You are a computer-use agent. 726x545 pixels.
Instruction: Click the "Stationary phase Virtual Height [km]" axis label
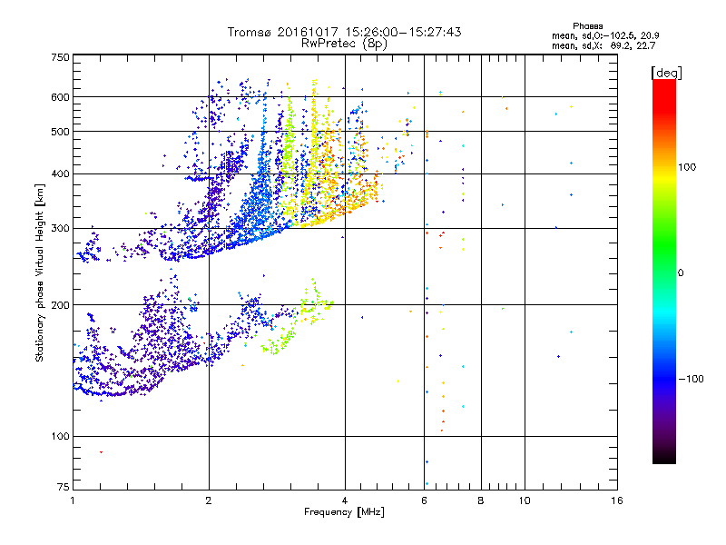click(40, 272)
